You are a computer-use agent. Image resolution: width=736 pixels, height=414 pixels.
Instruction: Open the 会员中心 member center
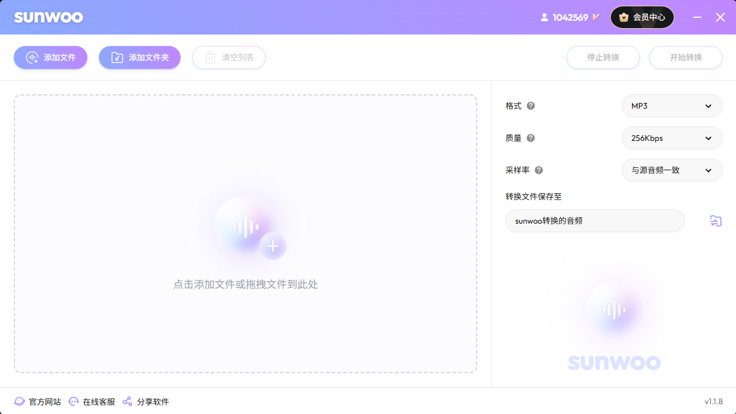coord(642,17)
